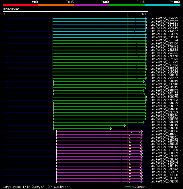This screenshot has width=183, height=189.
Task: Select the UniRef100_Q6HG35 label
Action: [164, 153]
